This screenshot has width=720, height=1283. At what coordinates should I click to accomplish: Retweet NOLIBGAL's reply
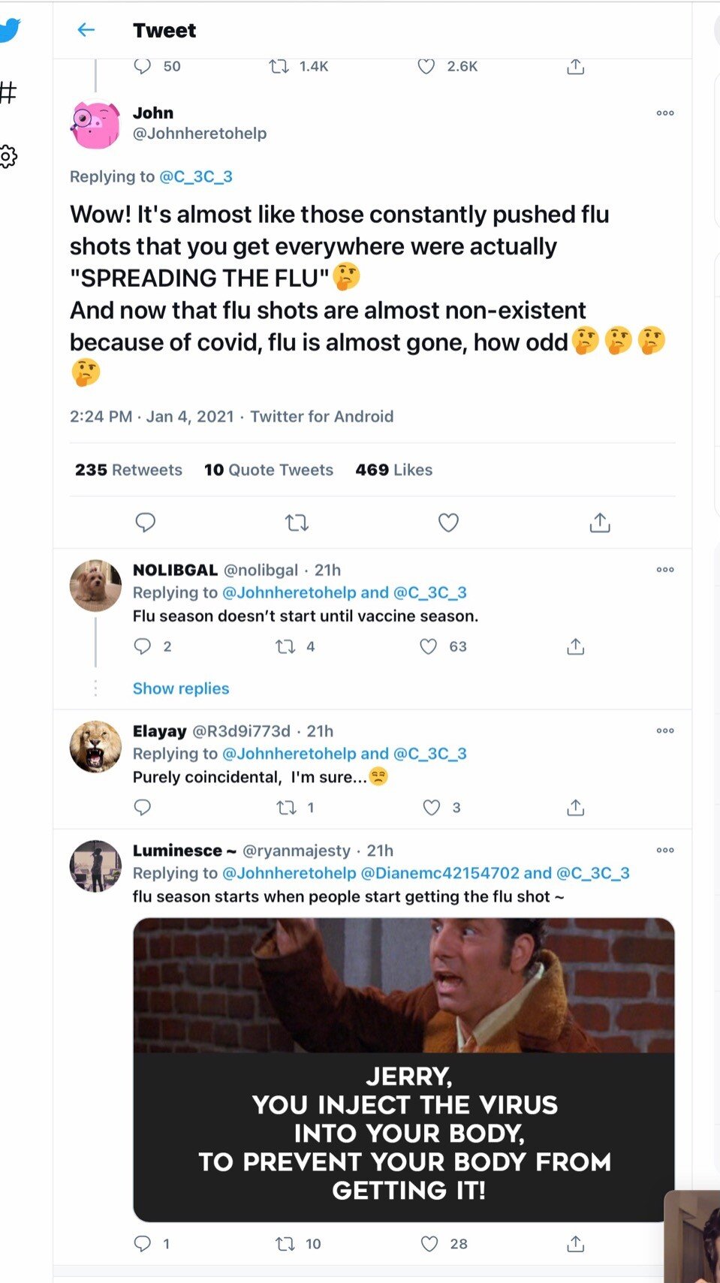[x=285, y=646]
